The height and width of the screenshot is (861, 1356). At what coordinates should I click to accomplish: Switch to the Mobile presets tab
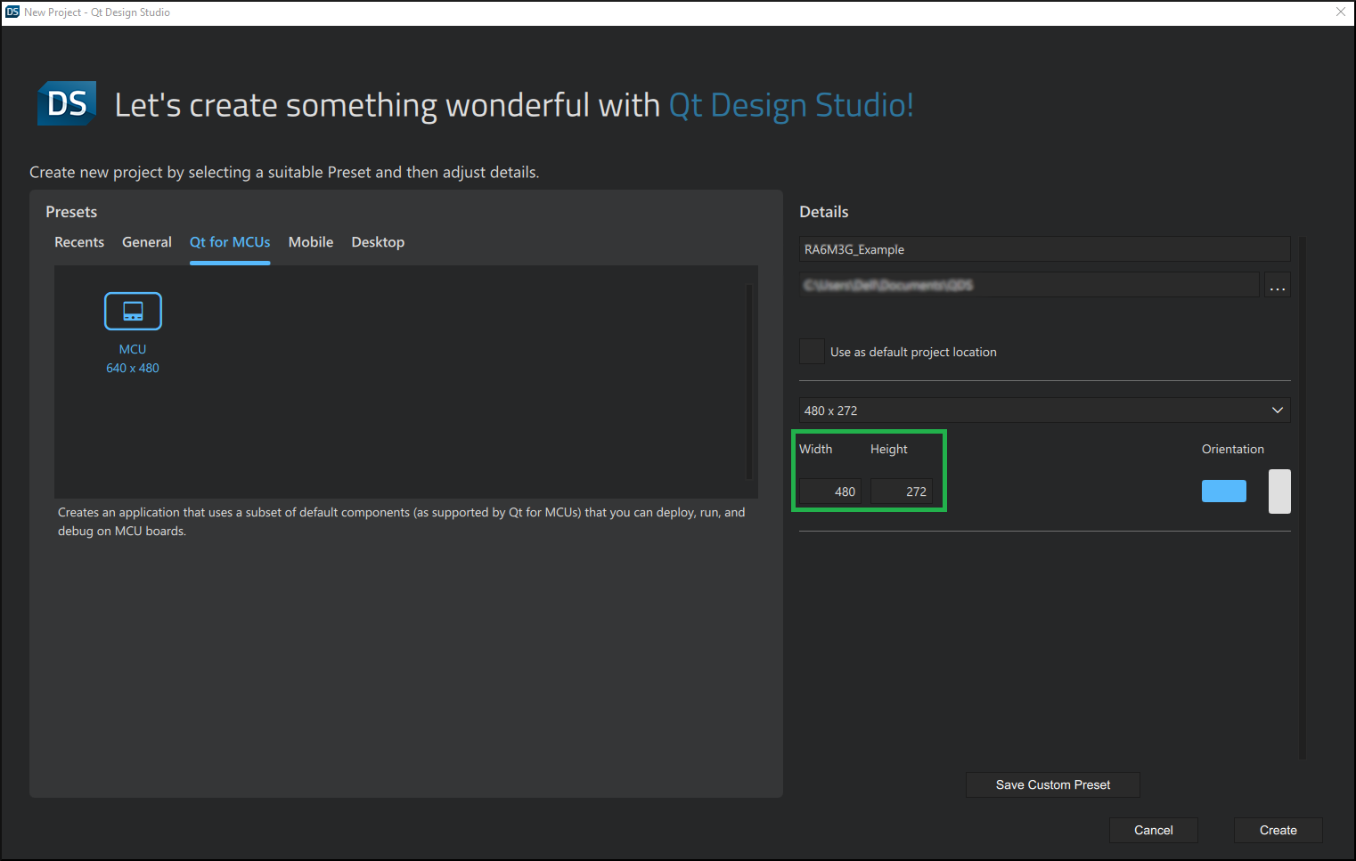pos(311,242)
